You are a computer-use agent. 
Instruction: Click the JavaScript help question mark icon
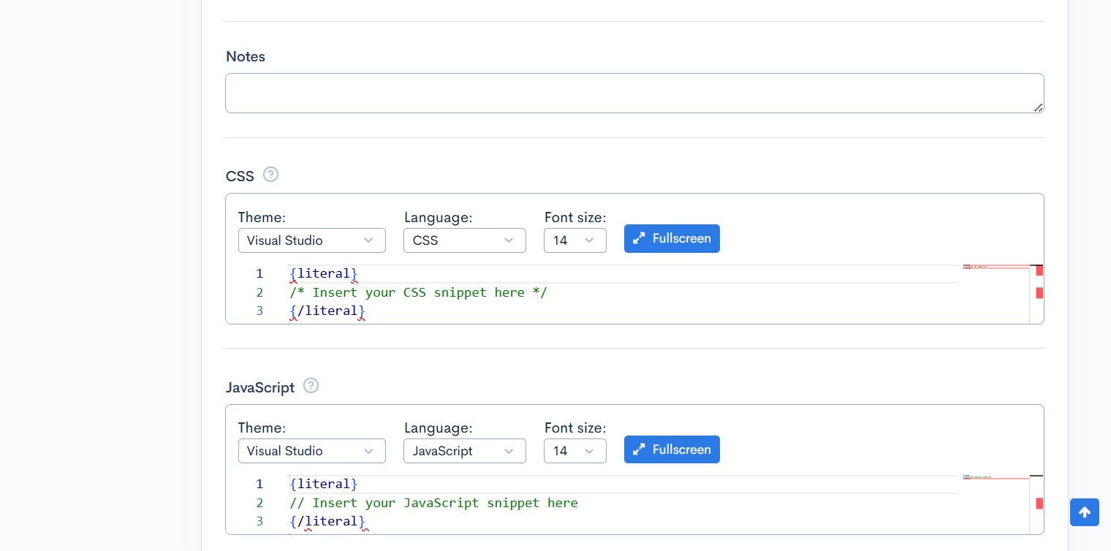click(311, 386)
